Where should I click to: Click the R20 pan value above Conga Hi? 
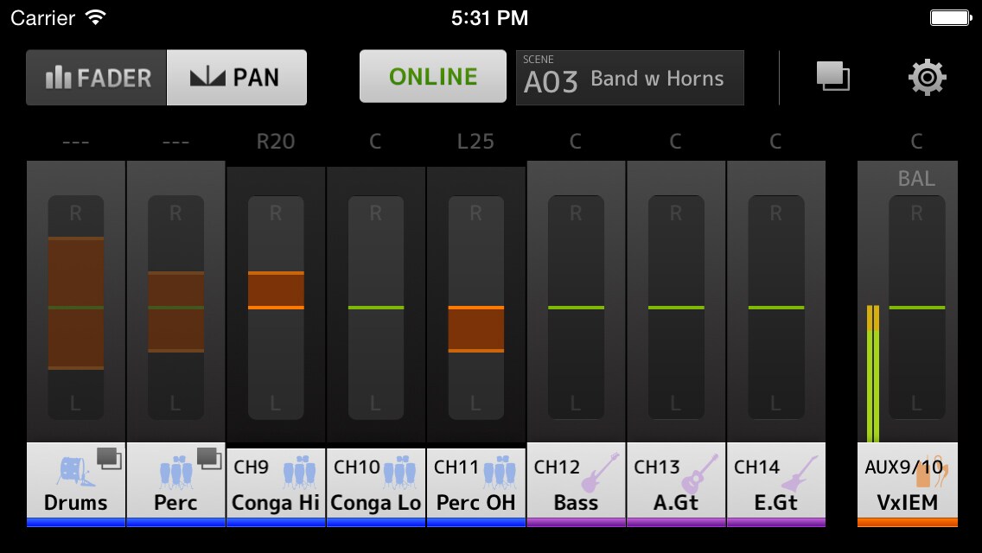click(275, 141)
